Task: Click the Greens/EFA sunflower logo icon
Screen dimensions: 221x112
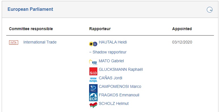Action: click(x=93, y=44)
